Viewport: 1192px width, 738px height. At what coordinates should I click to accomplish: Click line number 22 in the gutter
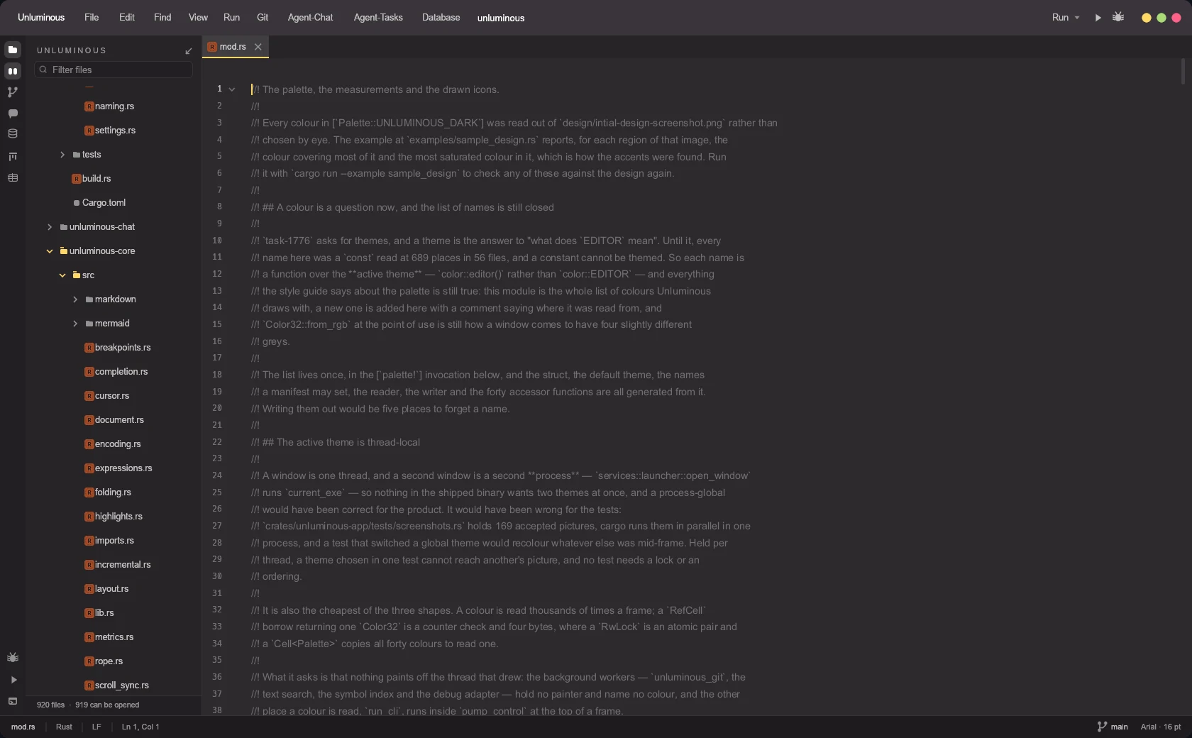point(217,442)
